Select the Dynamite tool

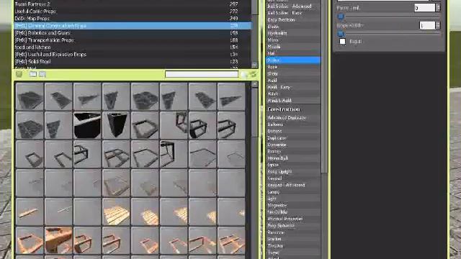point(293,145)
